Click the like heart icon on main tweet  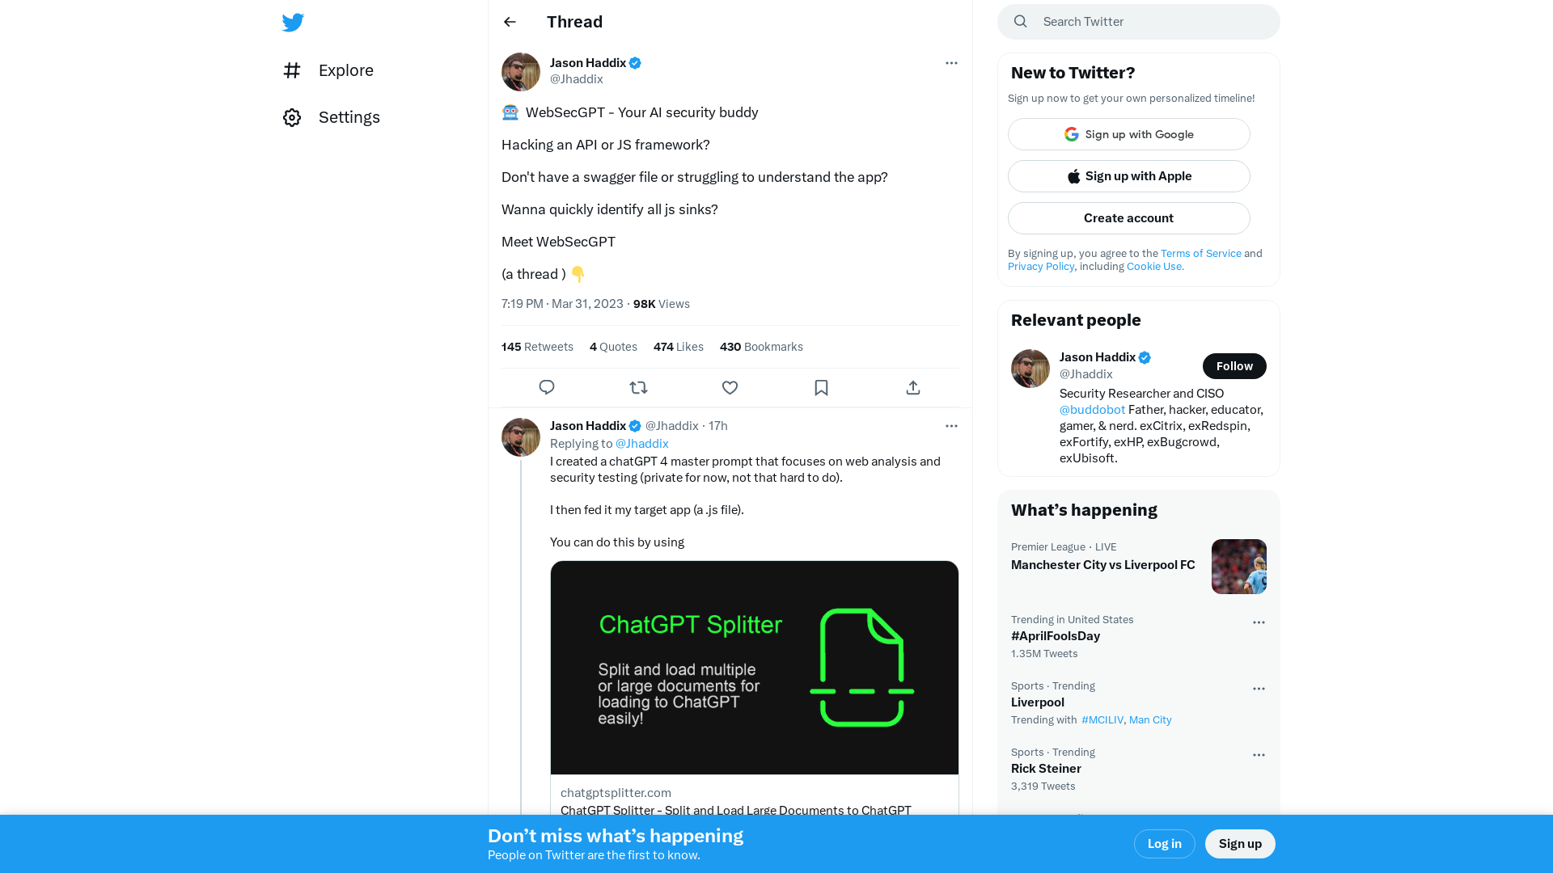tap(730, 388)
